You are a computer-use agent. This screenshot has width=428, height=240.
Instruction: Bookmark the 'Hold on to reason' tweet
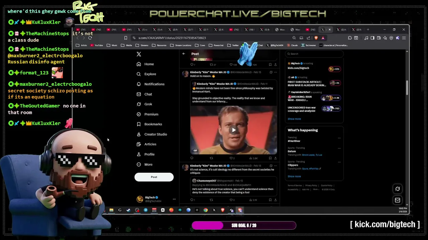[x=270, y=158]
